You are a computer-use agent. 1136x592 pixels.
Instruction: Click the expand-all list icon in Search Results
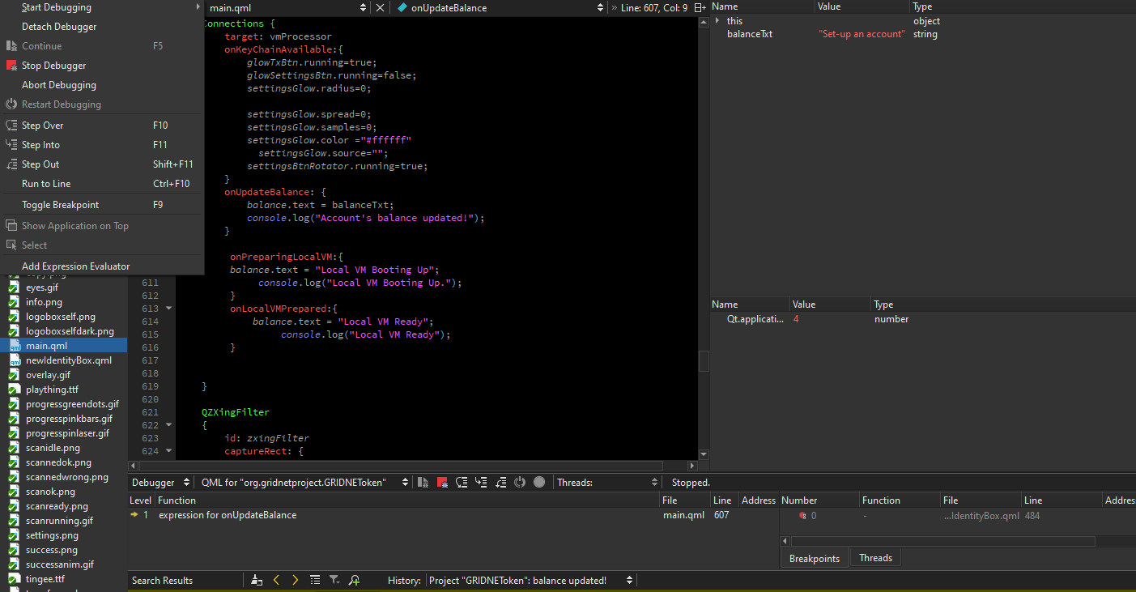click(315, 580)
